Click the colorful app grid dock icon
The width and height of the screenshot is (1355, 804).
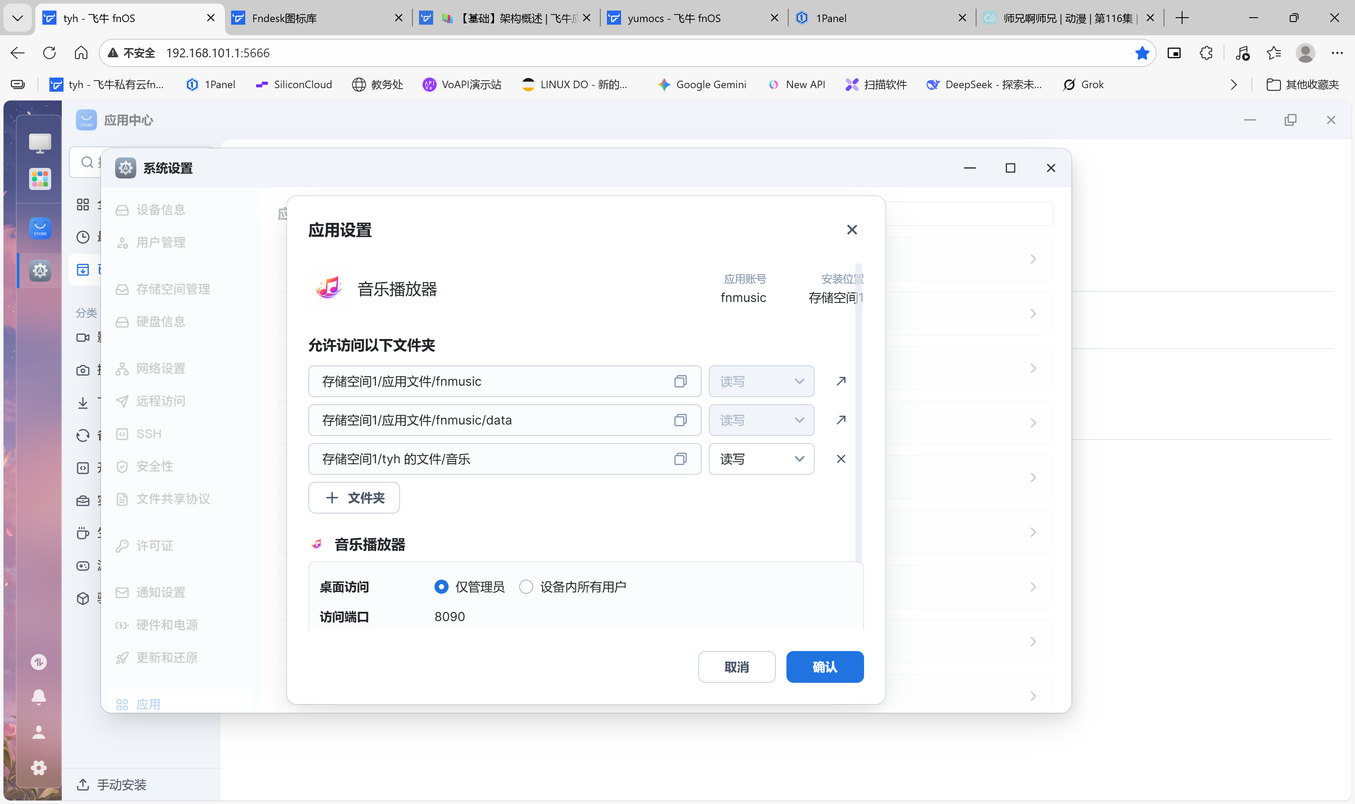click(40, 179)
